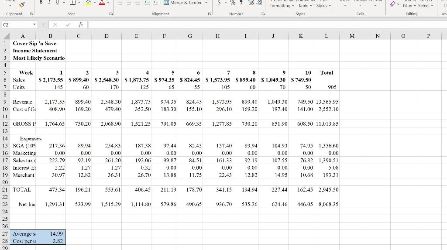Click the Format Painter brush icon
The width and height of the screenshot is (447, 250).
[22, 4]
